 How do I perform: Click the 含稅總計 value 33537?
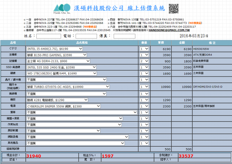(186, 156)
